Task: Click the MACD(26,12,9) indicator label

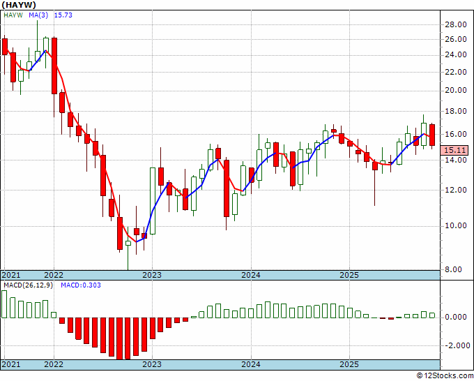Action: point(28,285)
